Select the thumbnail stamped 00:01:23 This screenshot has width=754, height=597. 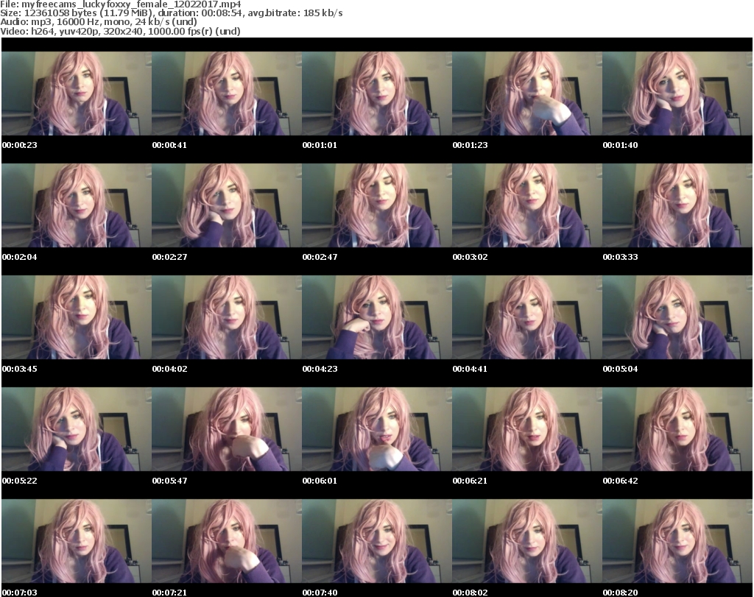[527, 93]
